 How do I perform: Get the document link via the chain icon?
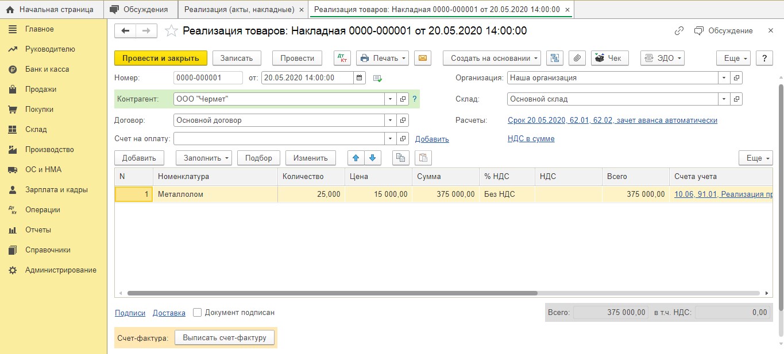pos(679,31)
